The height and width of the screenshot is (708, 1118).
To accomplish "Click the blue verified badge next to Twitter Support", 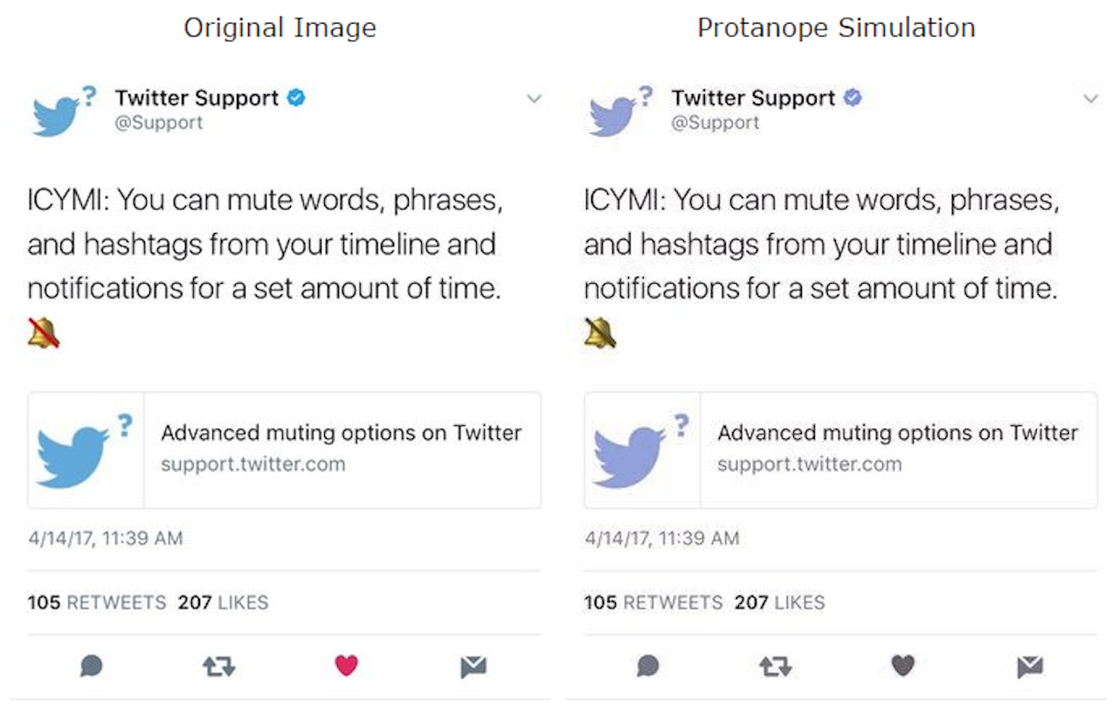I will click(296, 98).
